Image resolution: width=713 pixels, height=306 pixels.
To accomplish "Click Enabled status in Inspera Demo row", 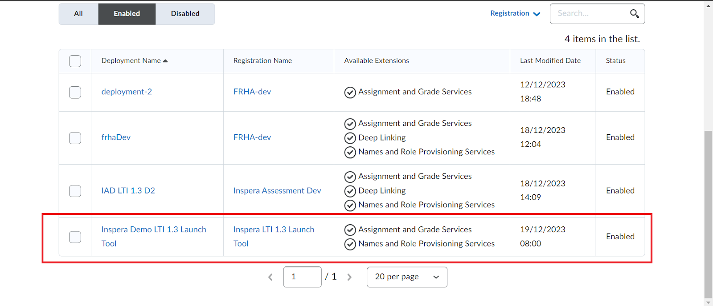I will (620, 237).
